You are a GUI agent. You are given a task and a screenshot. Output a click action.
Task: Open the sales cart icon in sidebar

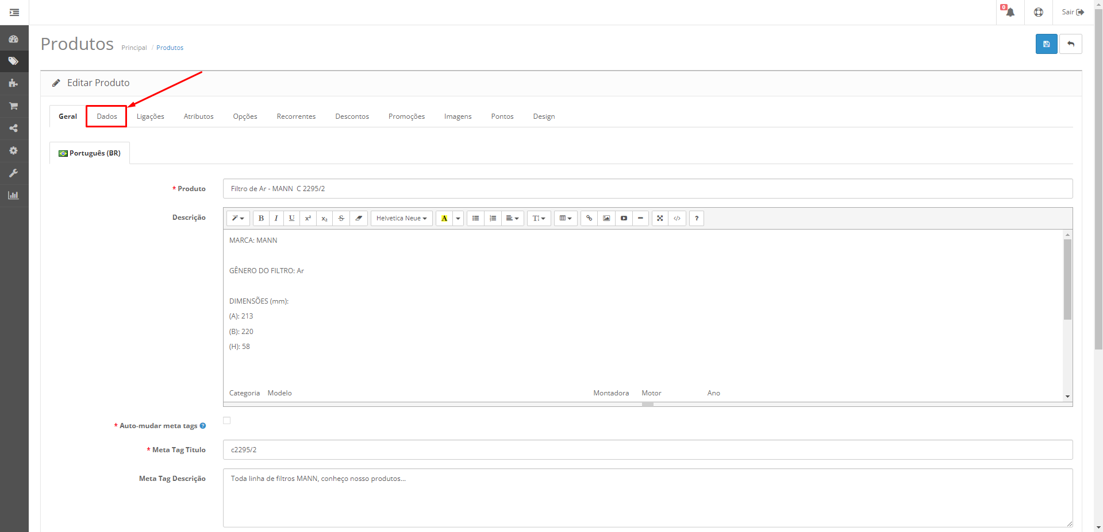(13, 106)
